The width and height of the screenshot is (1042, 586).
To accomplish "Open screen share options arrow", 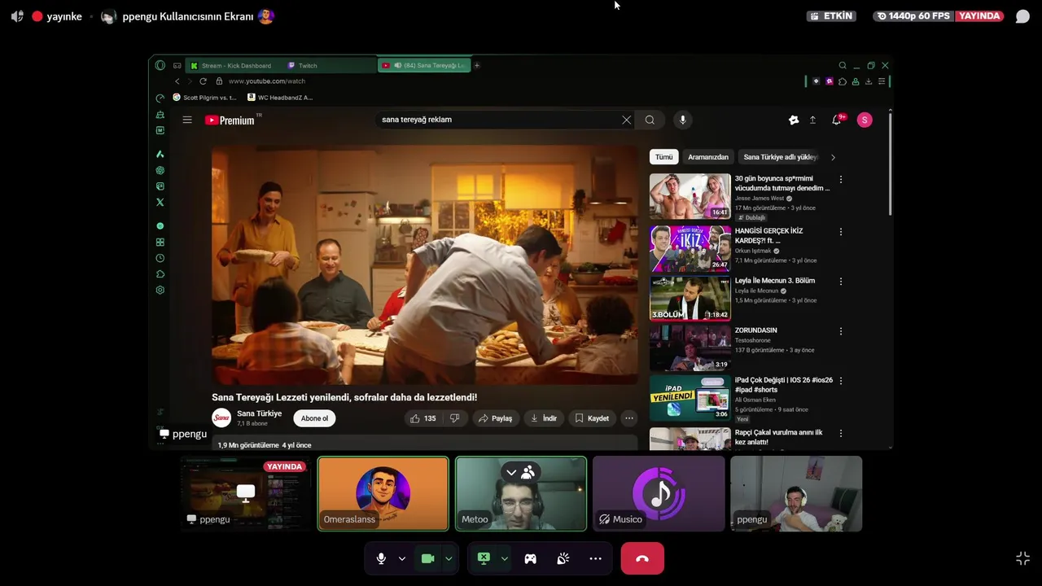I will tap(504, 558).
